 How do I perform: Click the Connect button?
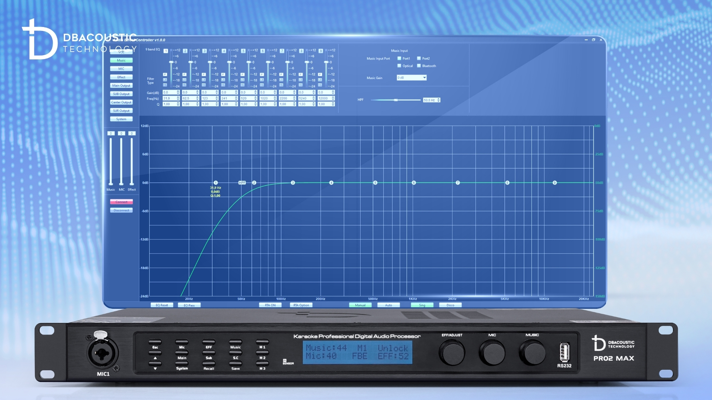tap(121, 202)
